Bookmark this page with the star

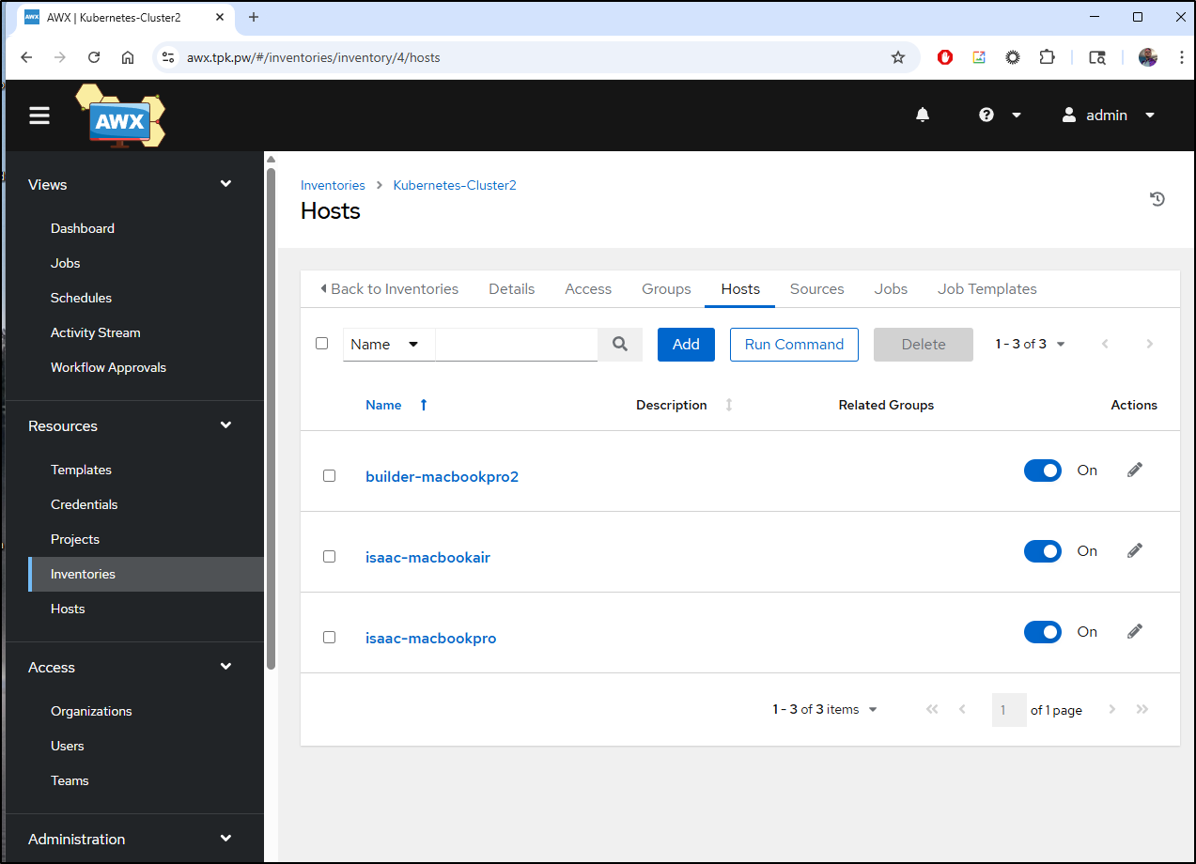(898, 57)
